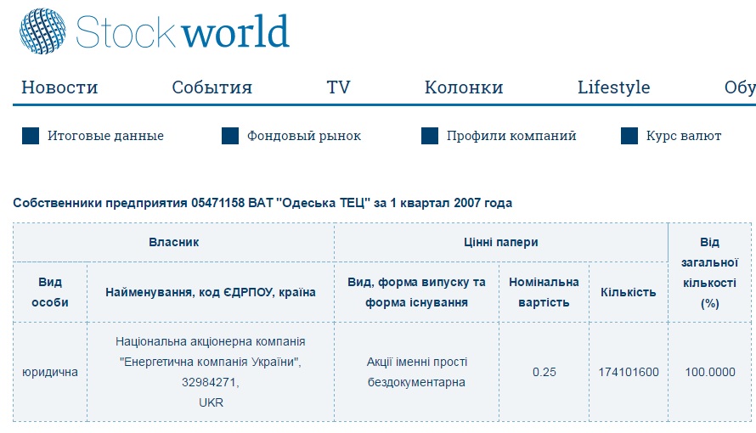The width and height of the screenshot is (756, 433).
Task: Open the Фондовый рынок link
Action: tap(304, 136)
